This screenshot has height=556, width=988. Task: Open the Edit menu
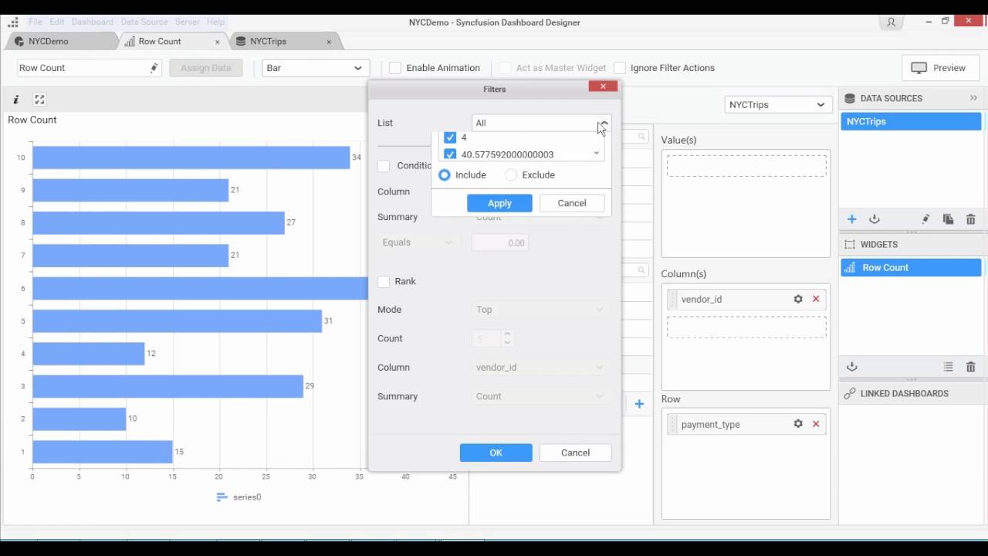pyautogui.click(x=57, y=22)
